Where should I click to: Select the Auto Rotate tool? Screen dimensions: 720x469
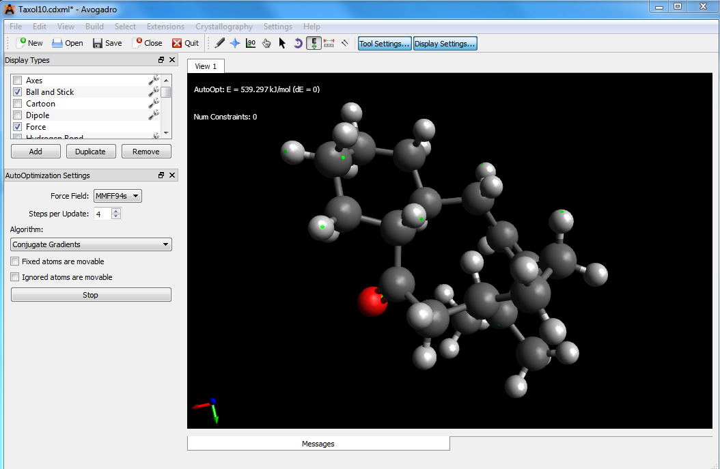[x=298, y=43]
